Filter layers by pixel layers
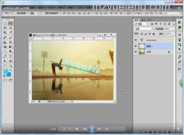Viewport: 184px width, 135px height. click(x=152, y=24)
